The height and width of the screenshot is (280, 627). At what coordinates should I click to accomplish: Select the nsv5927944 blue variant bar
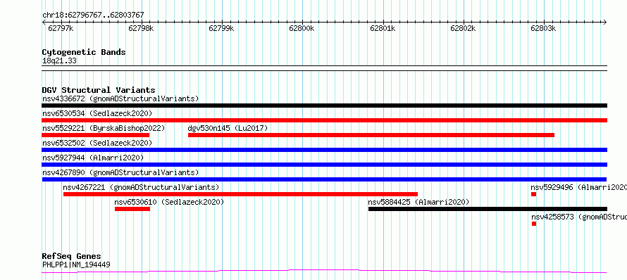(x=324, y=165)
